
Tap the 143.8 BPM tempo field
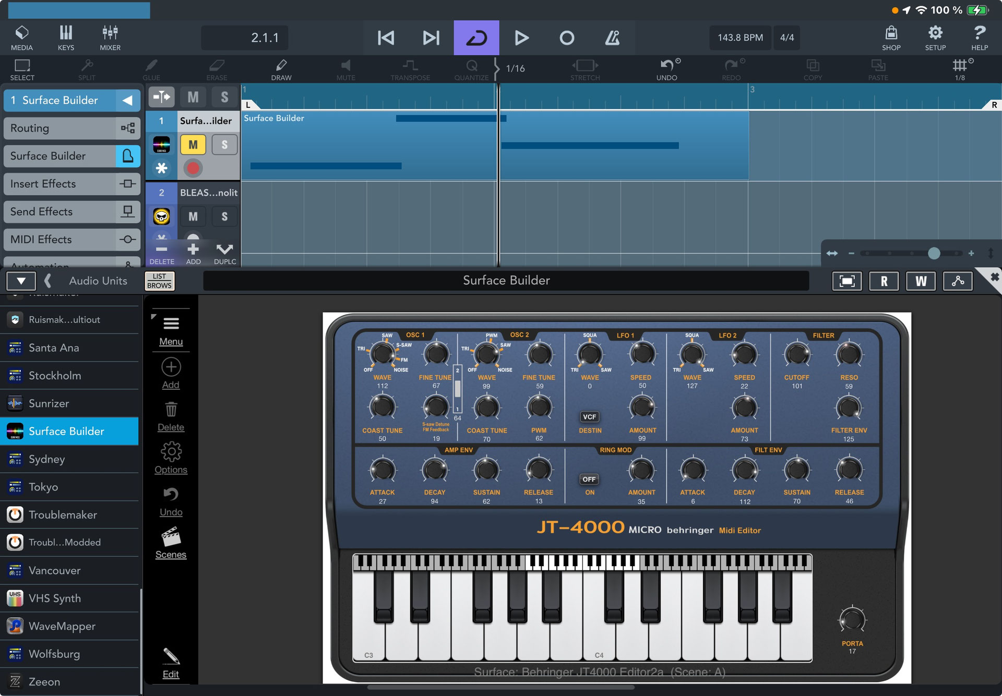coord(740,38)
